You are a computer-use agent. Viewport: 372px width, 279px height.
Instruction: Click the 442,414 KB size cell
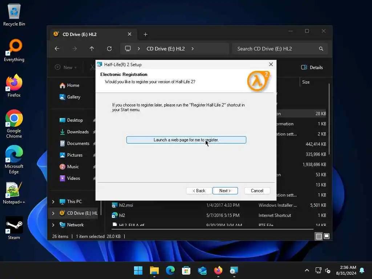[x=316, y=144]
